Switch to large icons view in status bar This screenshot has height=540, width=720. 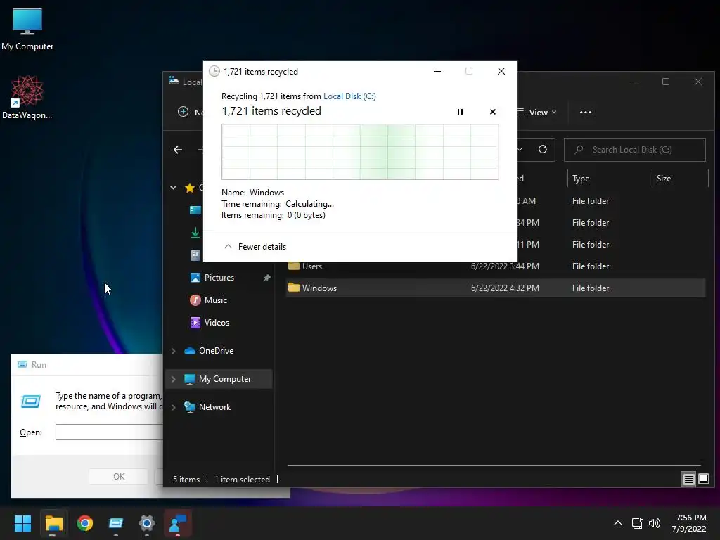pyautogui.click(x=703, y=480)
